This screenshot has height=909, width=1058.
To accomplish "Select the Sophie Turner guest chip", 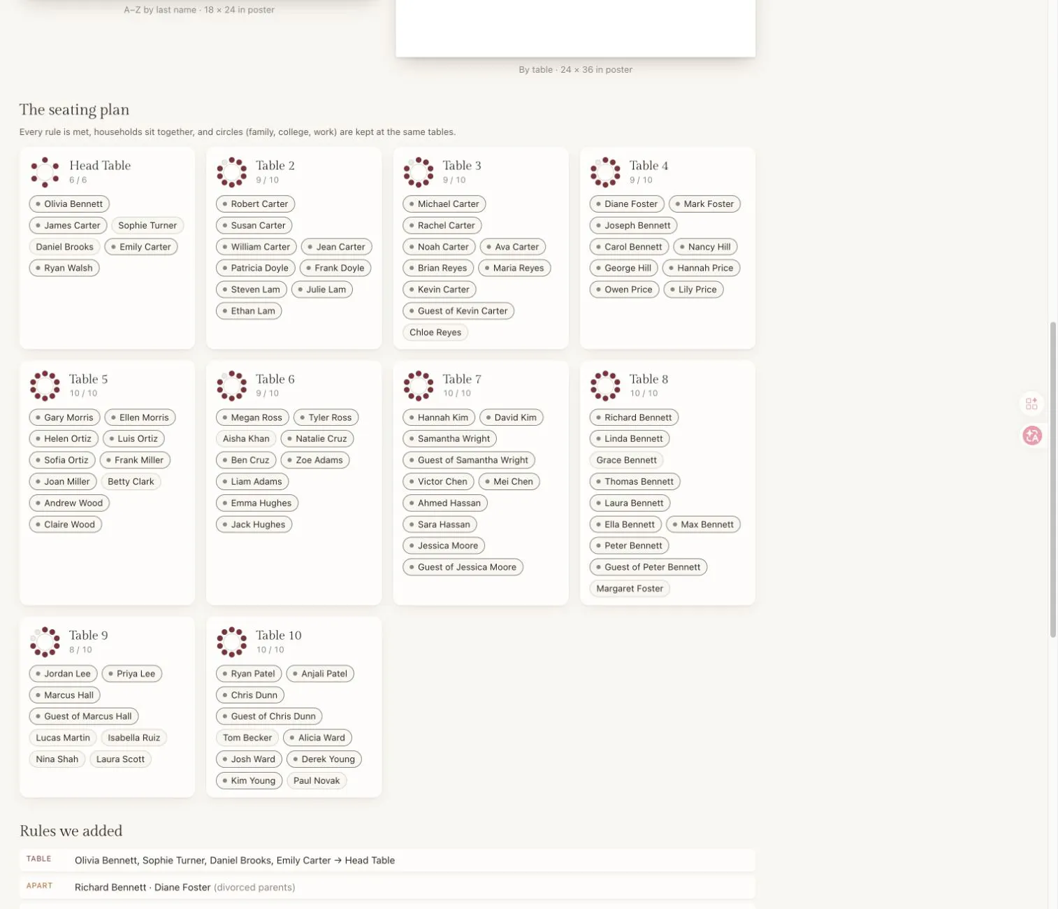I will point(147,225).
